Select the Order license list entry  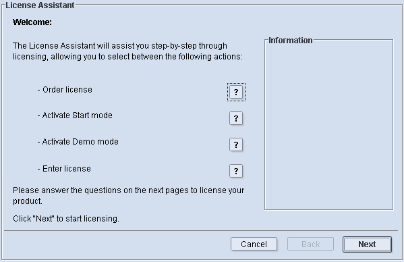[x=65, y=90]
